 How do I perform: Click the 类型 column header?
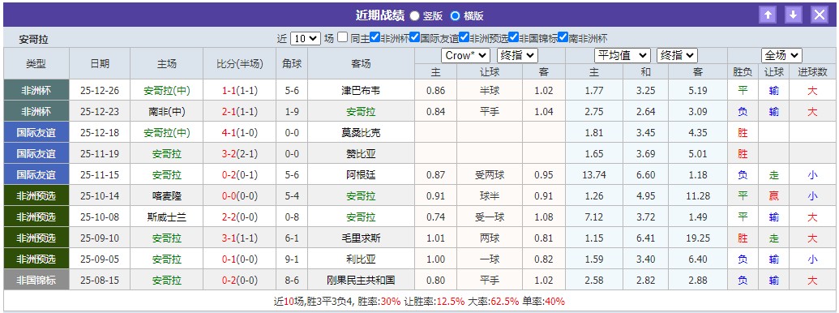coord(36,64)
